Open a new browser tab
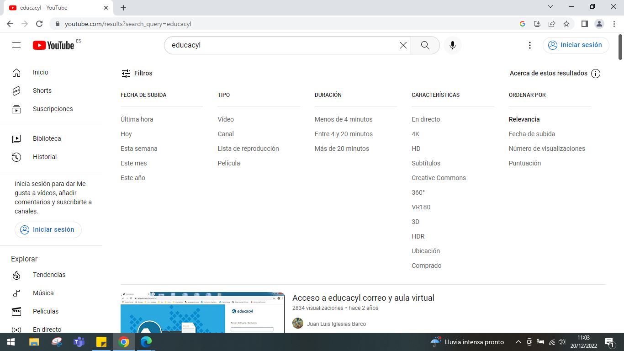Viewport: 624px width, 351px height. point(123,8)
